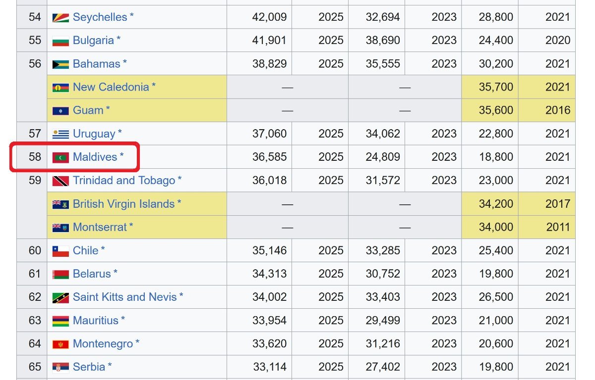Click the Belarus flag icon

[60, 274]
